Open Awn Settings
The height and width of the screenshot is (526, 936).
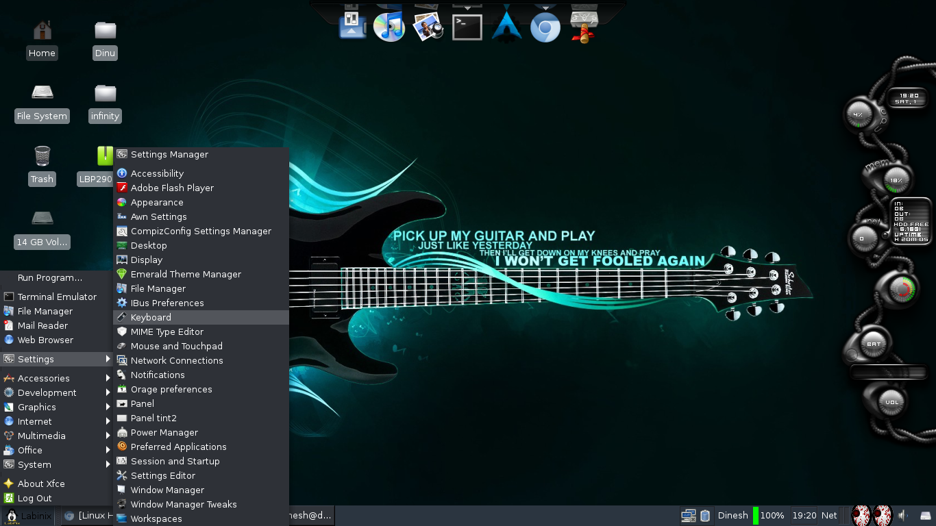(x=201, y=216)
